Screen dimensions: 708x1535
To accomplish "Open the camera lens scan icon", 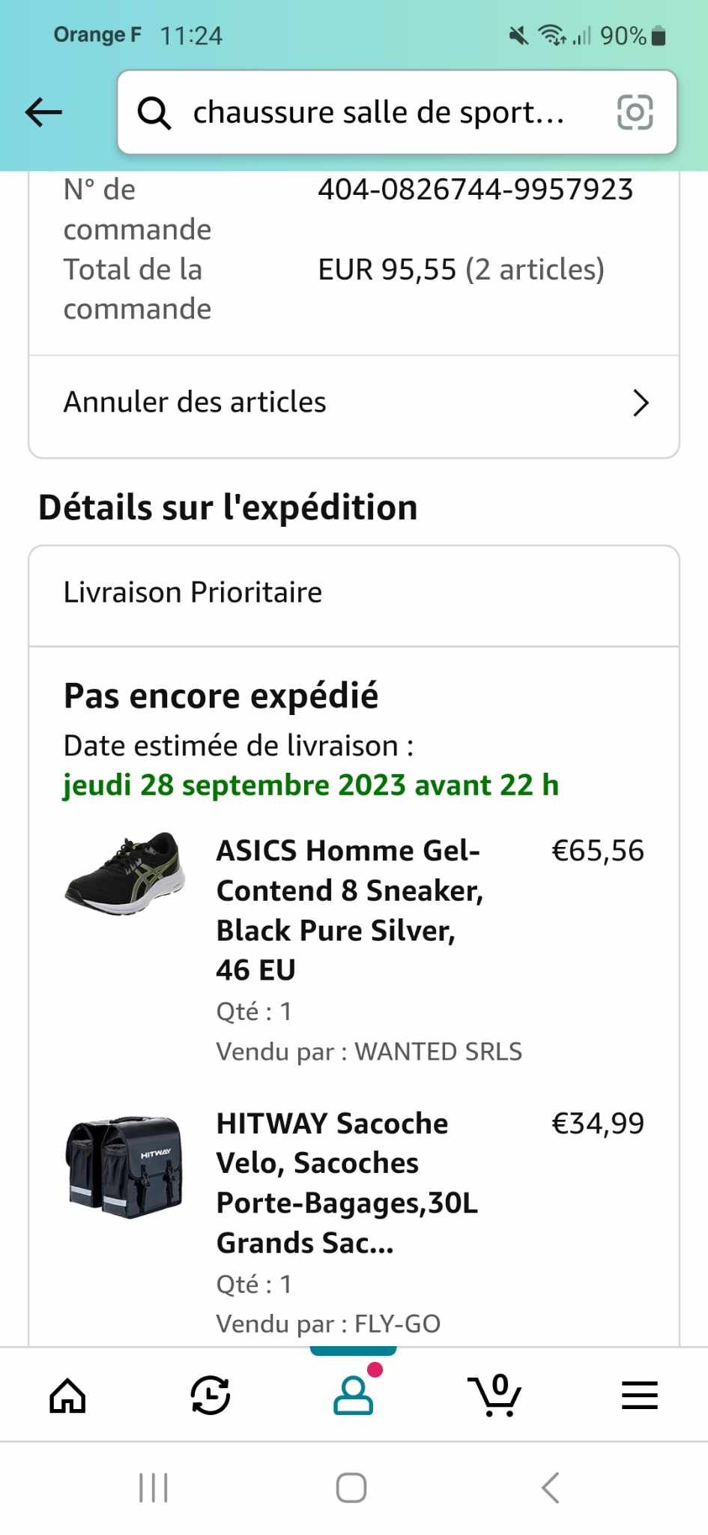I will 635,112.
